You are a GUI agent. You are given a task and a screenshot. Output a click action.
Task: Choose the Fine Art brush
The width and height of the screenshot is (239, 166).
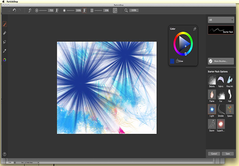click(230, 81)
